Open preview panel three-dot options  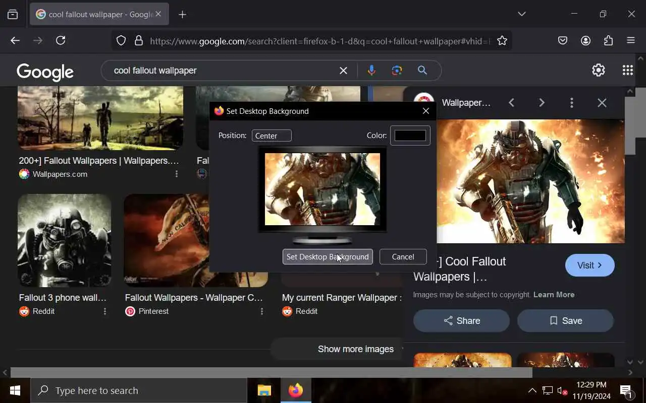point(571,103)
